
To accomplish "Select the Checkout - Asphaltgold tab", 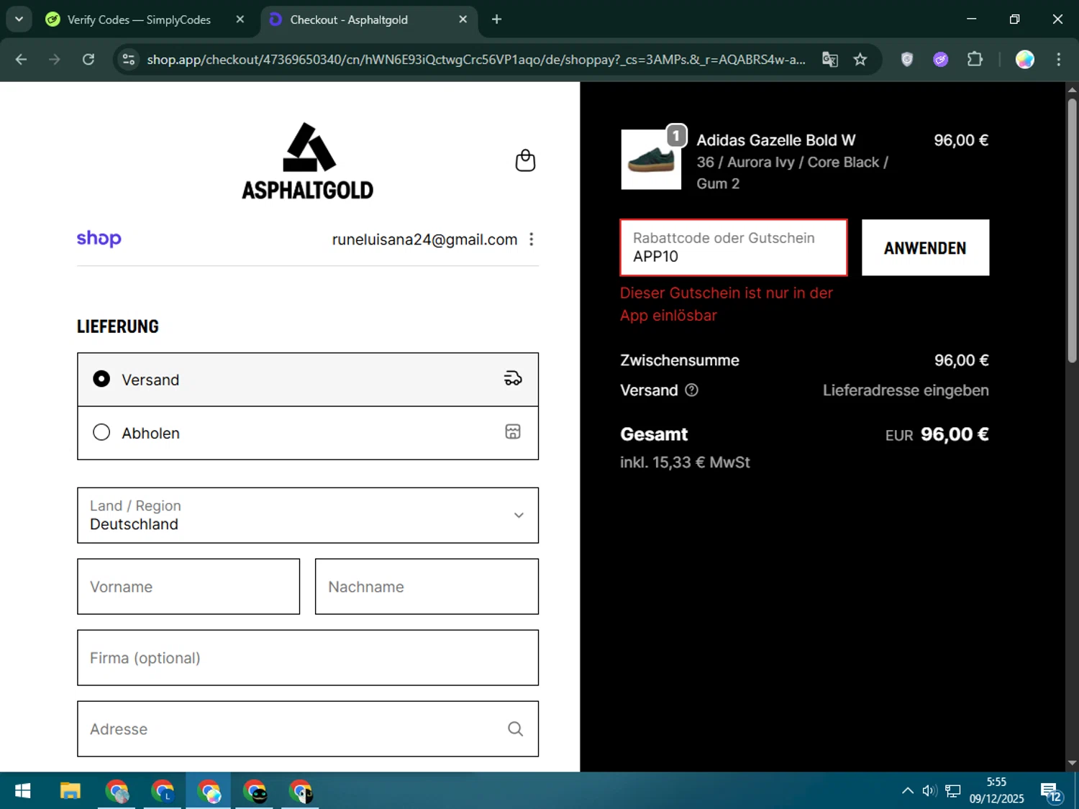I will pos(349,19).
